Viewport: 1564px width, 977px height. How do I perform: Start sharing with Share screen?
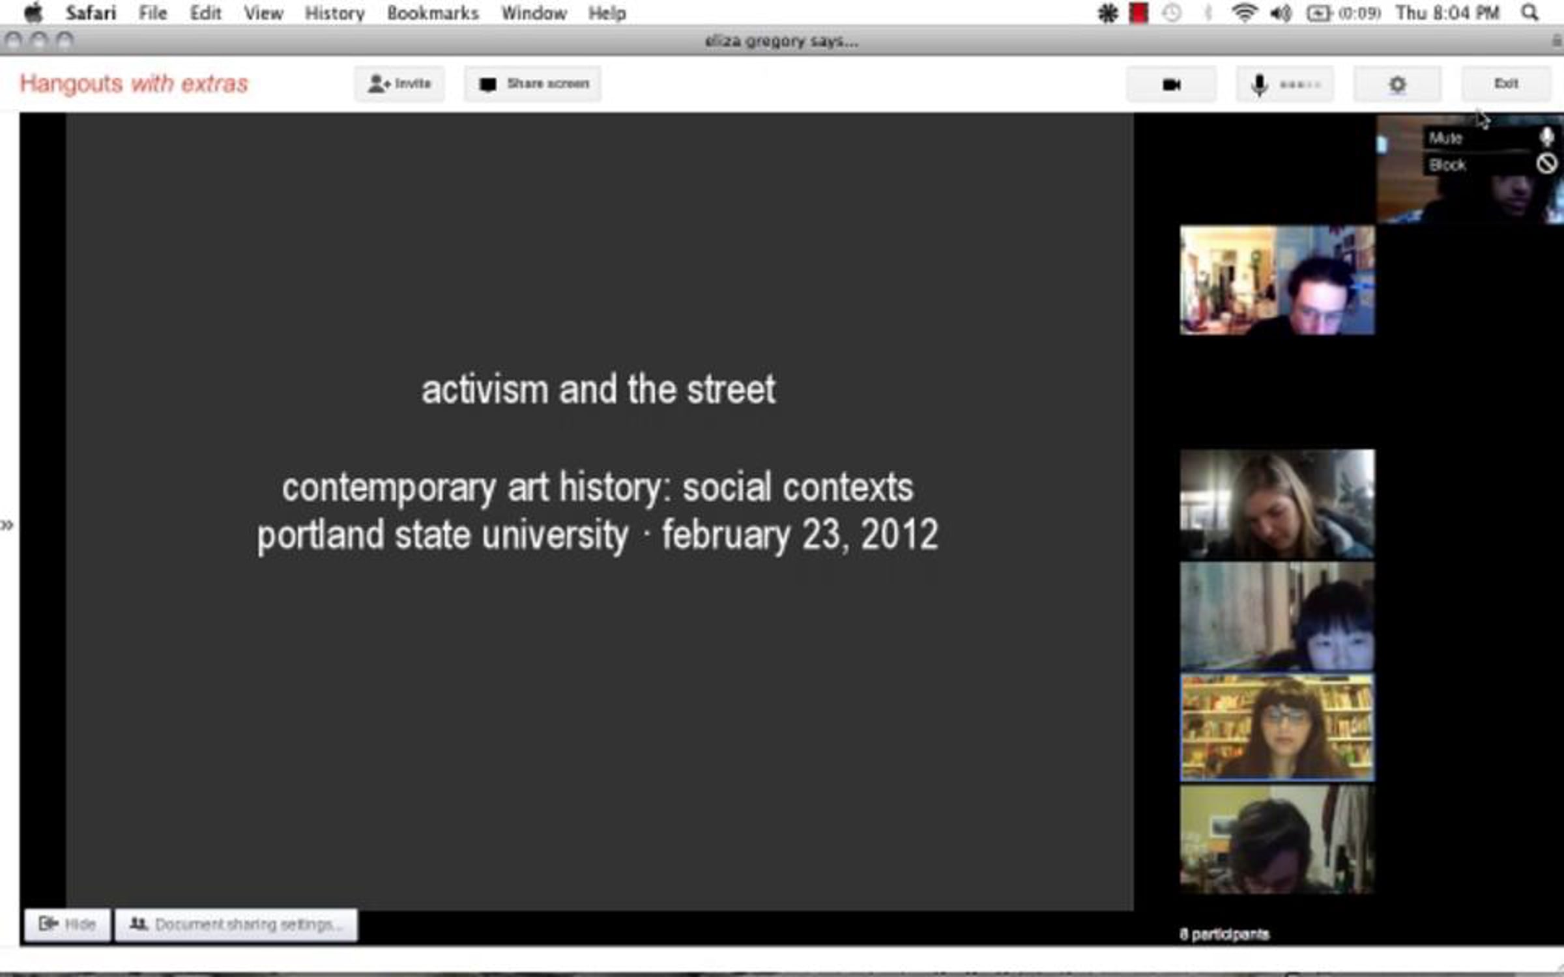pos(532,84)
